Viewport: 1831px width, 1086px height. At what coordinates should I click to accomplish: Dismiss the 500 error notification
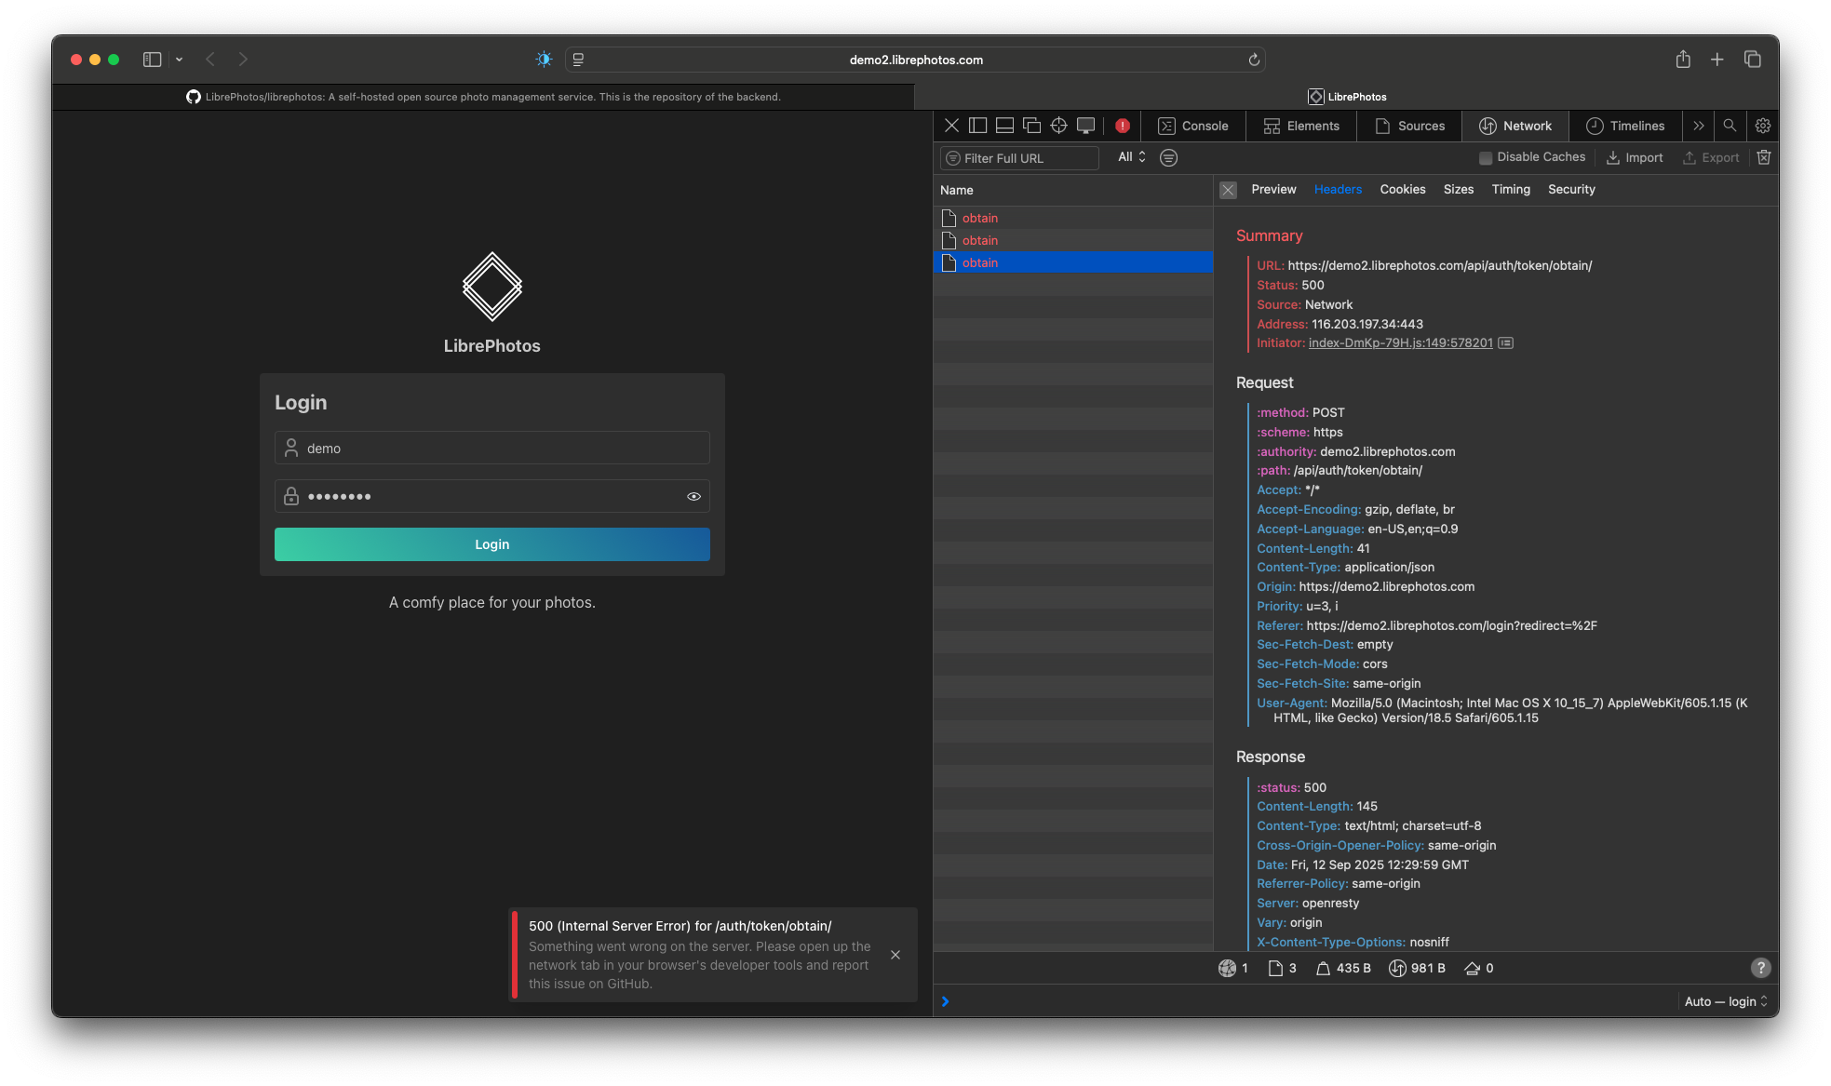click(x=895, y=955)
